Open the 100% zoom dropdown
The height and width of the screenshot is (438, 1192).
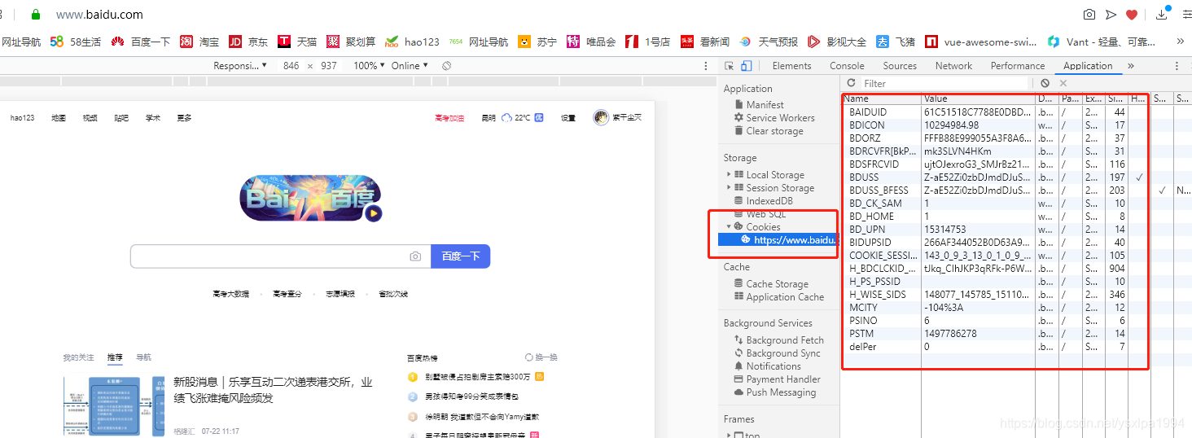pos(369,66)
